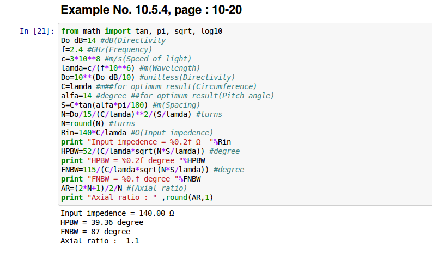This screenshot has height=256, width=432.
Task: Click the output "HPBW = 39.36 degree"
Action: [102, 222]
